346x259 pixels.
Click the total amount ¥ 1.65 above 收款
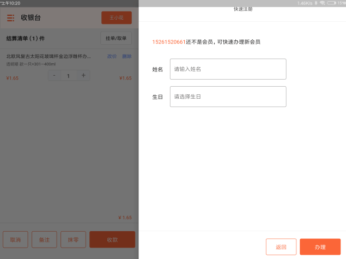(x=125, y=218)
